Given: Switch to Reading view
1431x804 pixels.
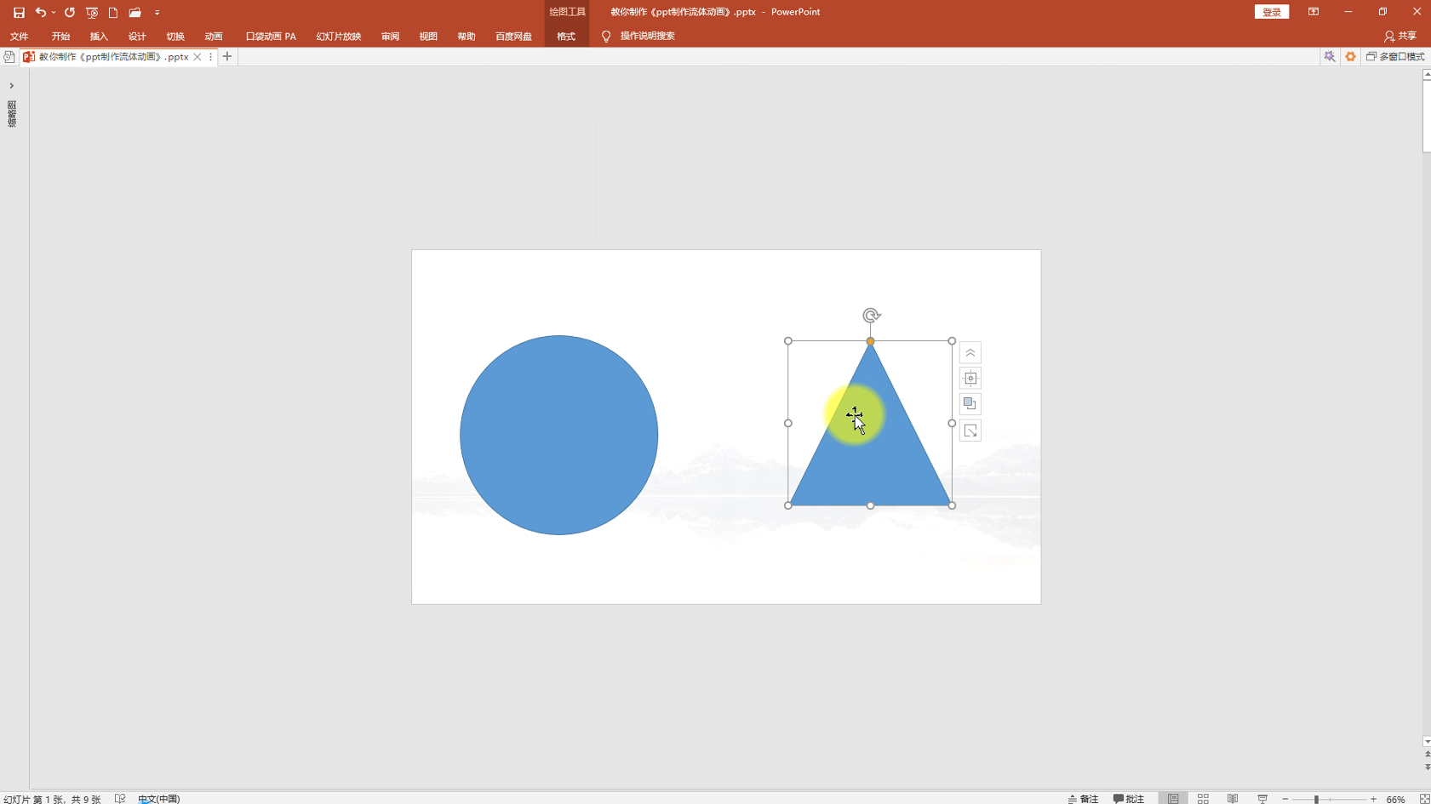Looking at the screenshot, I should tap(1233, 799).
